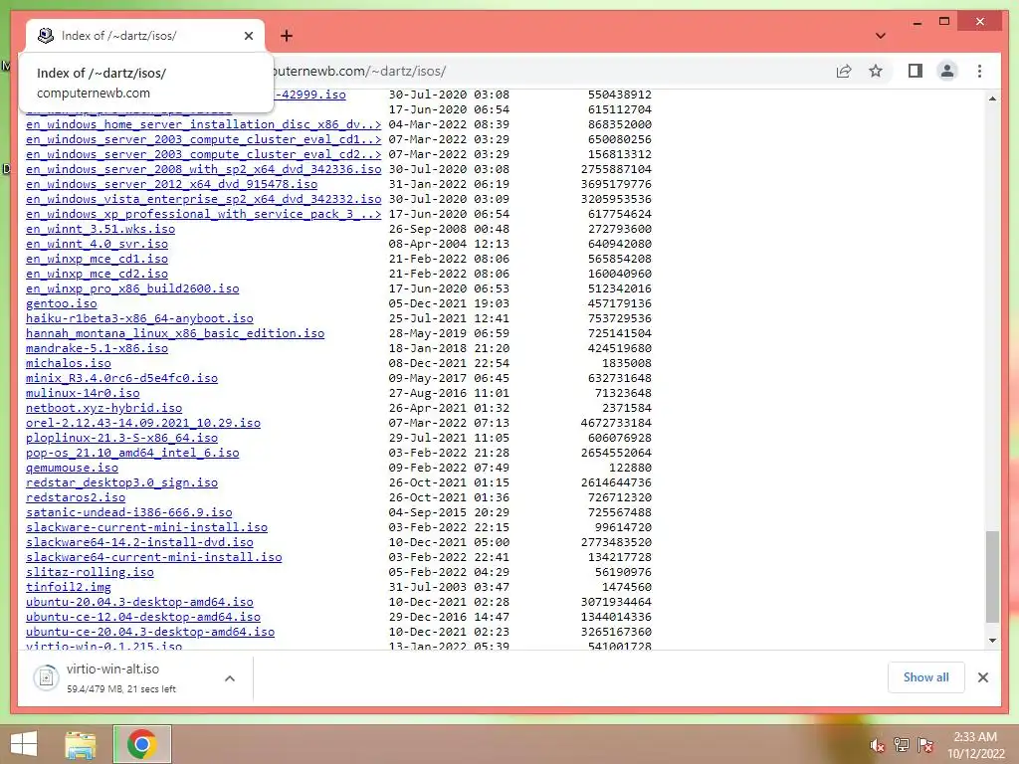Image resolution: width=1019 pixels, height=764 pixels.
Task: Download slitaz-rolling.iso
Action: coord(90,572)
